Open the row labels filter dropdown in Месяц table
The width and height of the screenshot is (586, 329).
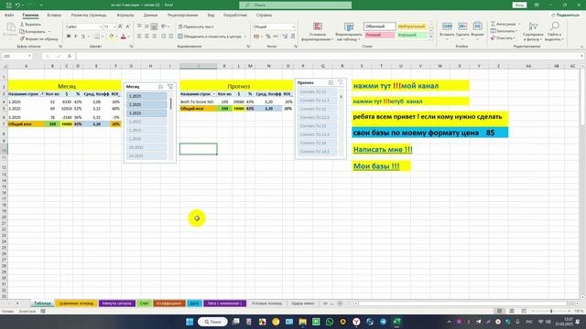click(42, 94)
